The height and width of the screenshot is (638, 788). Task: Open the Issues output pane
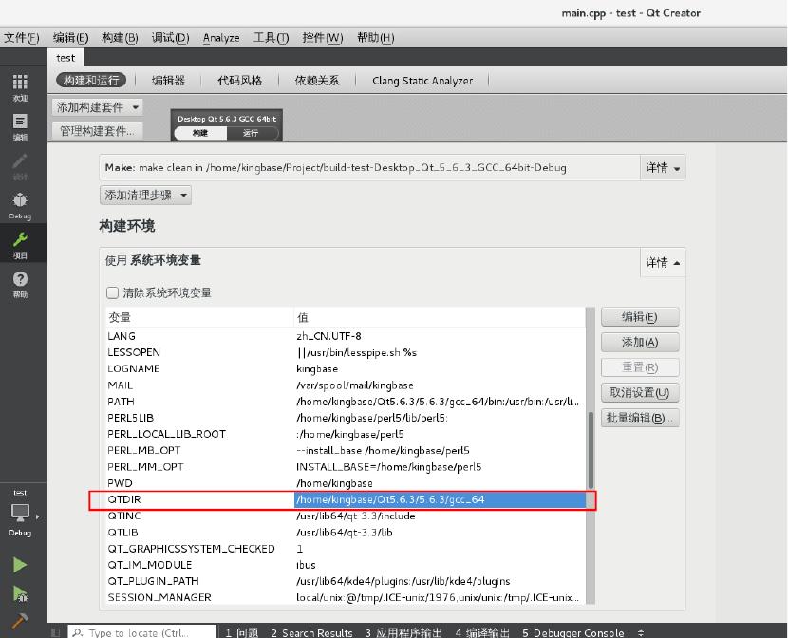click(242, 632)
